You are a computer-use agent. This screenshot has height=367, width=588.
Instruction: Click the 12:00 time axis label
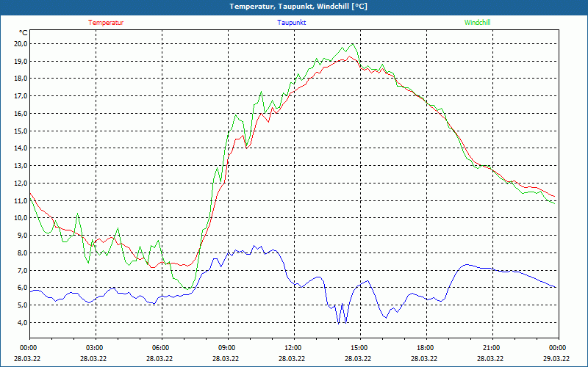[x=293, y=348]
